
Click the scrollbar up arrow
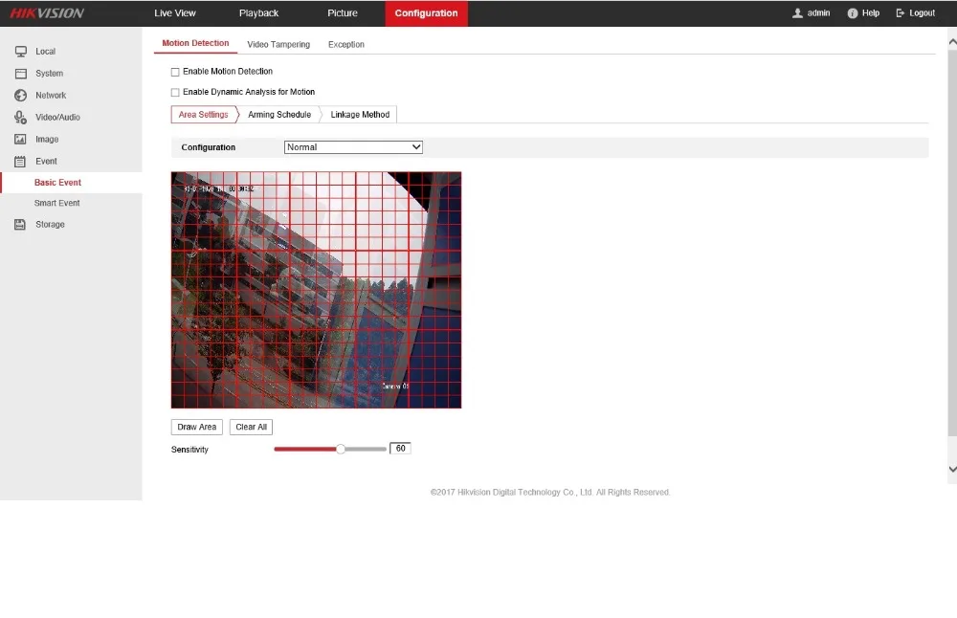click(952, 42)
